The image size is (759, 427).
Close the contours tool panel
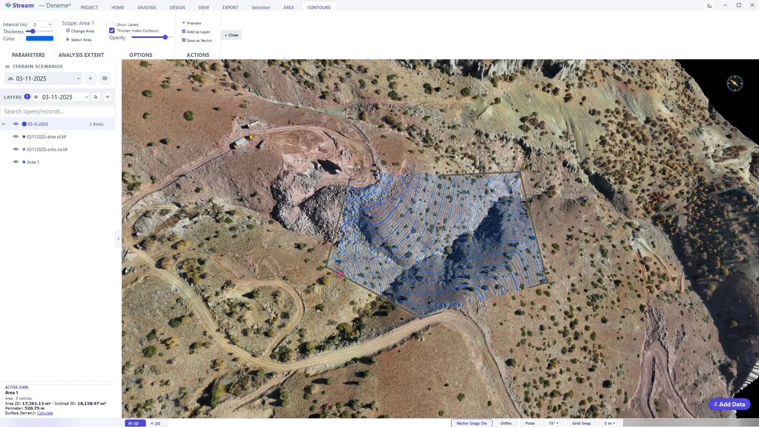click(x=231, y=35)
